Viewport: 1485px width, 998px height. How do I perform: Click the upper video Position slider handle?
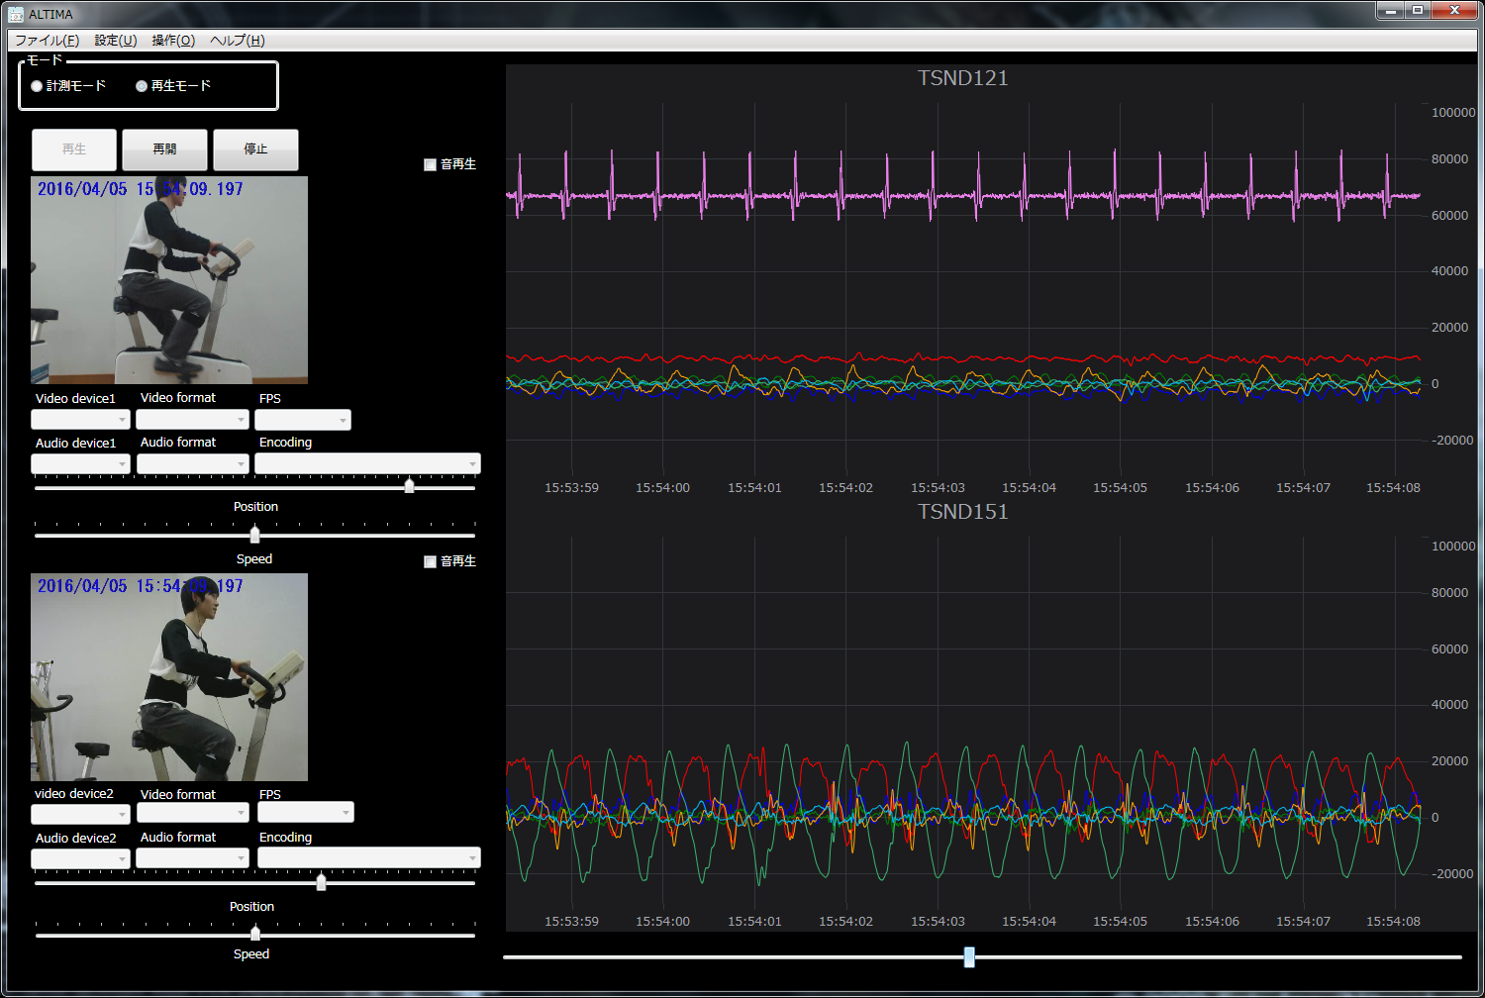pos(409,485)
